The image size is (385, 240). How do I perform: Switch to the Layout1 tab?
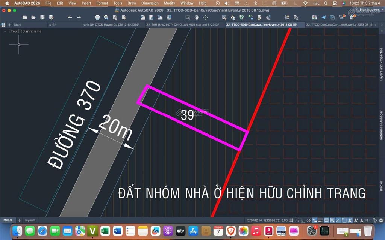(30, 220)
